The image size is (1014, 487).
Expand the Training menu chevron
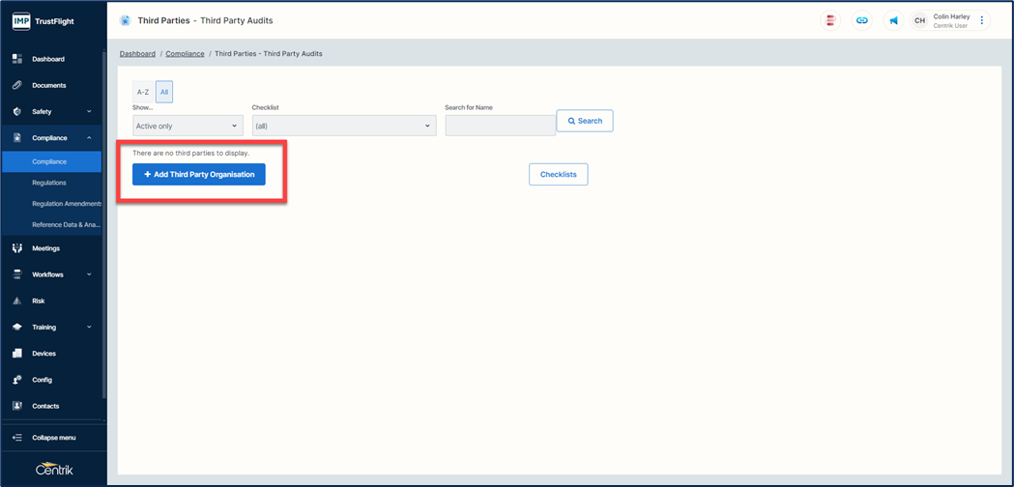pyautogui.click(x=89, y=328)
